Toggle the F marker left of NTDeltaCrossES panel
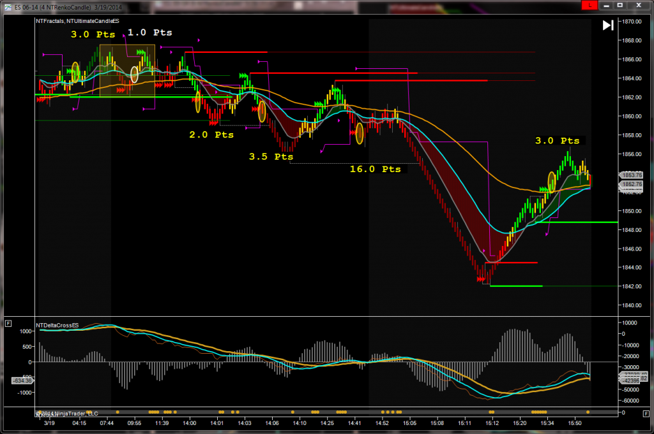 tap(8, 324)
